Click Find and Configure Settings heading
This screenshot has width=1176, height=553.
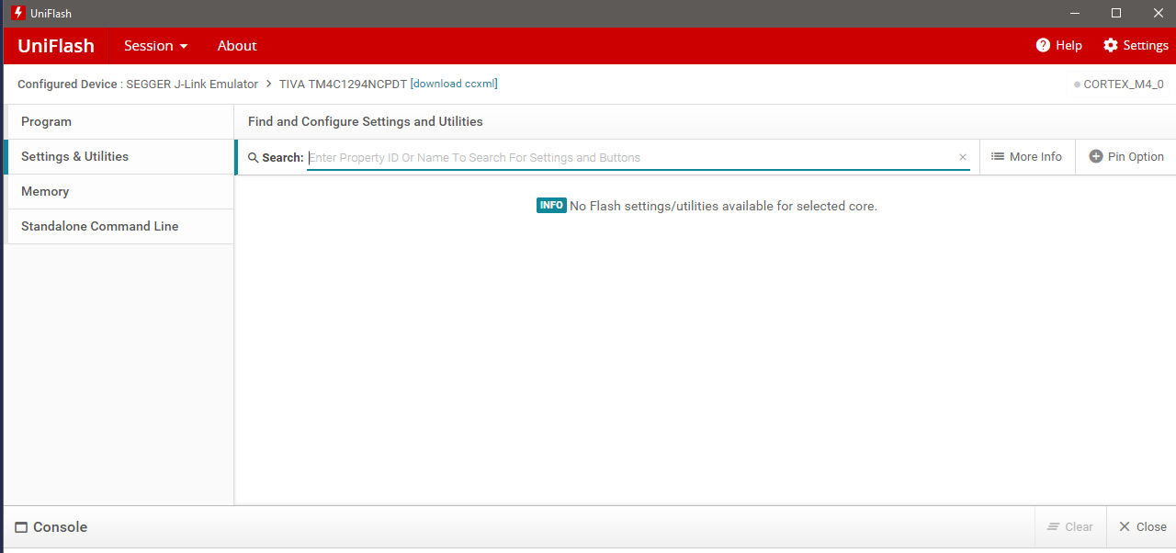[x=366, y=121]
